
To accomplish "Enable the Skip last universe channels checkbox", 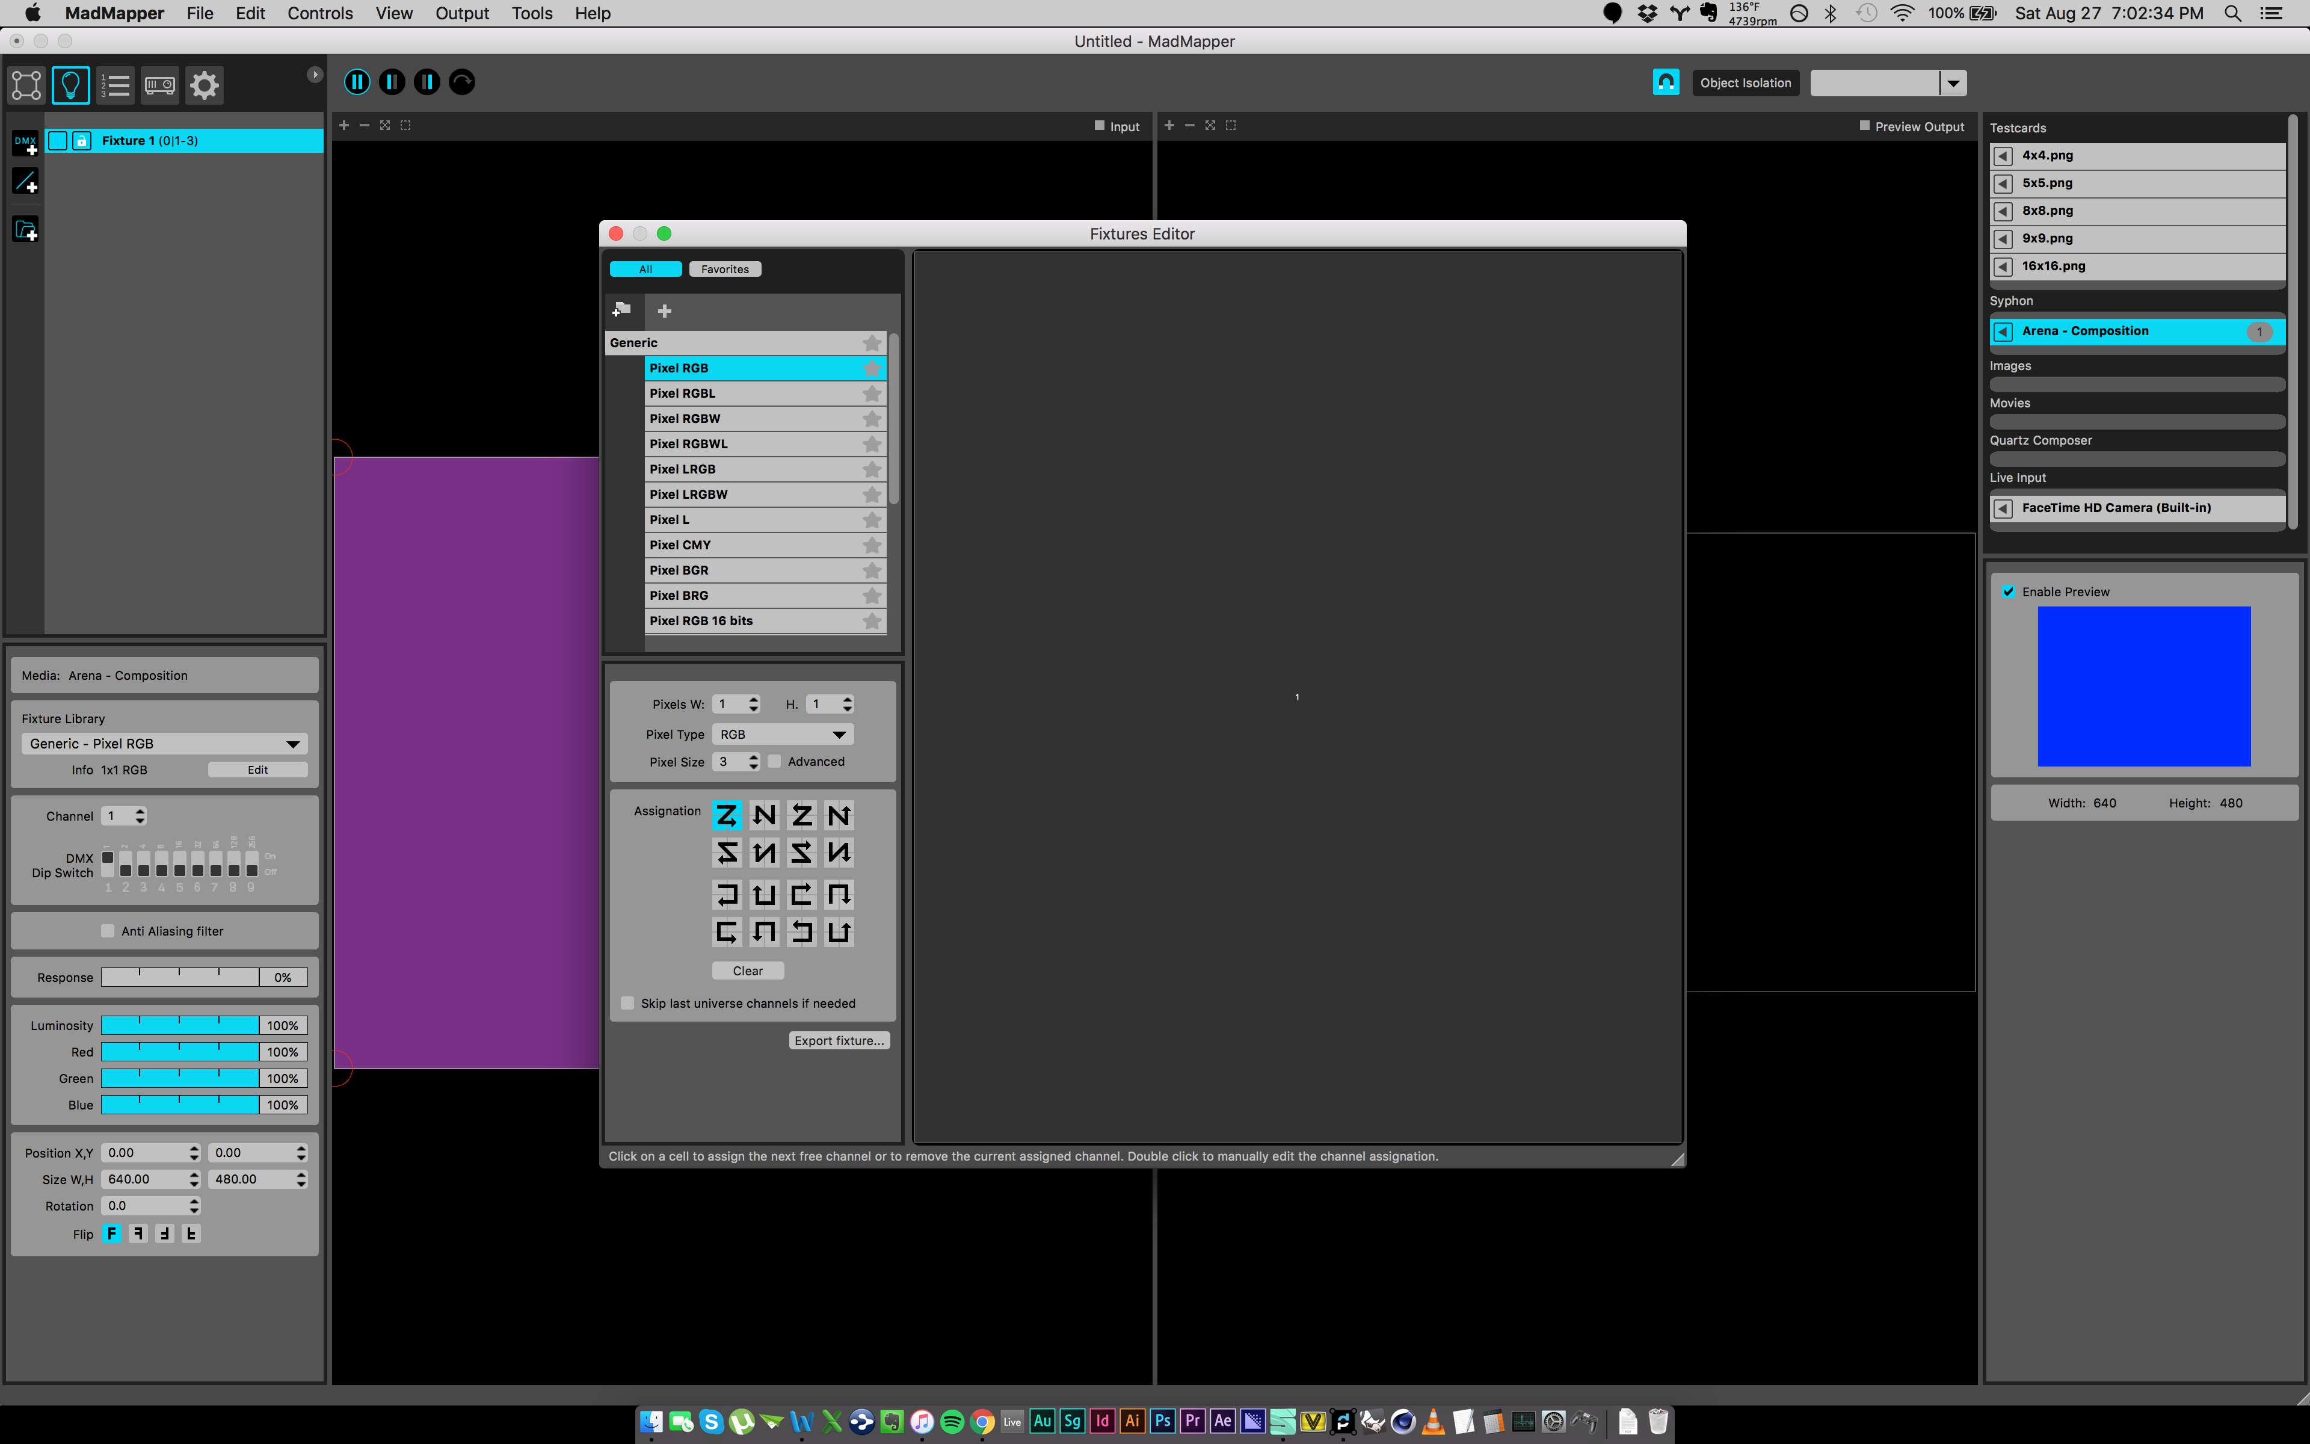I will 629,1002.
